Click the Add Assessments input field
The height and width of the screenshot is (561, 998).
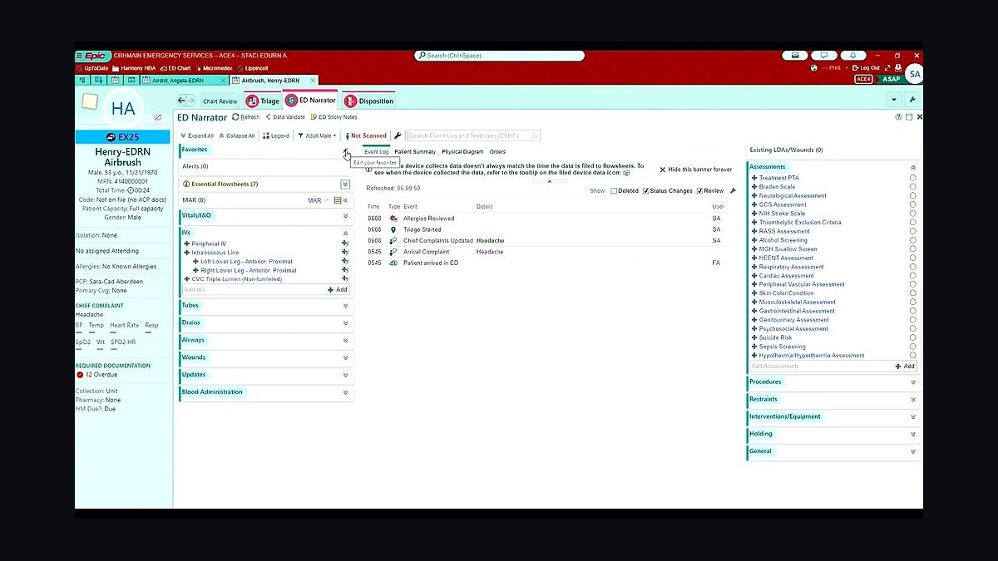point(821,366)
